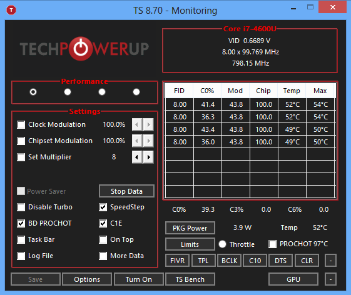Image resolution: width=351 pixels, height=295 pixels.
Task: Click the VID 0.6689 V readout
Action: point(250,41)
